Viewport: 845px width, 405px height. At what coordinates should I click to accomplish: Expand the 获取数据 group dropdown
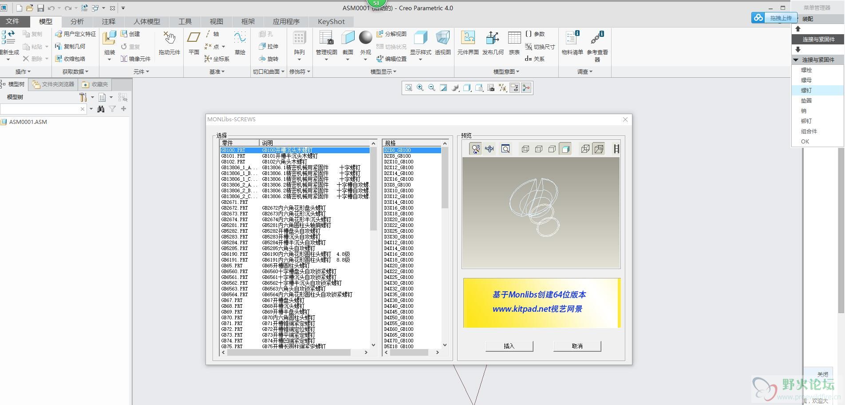[x=75, y=71]
